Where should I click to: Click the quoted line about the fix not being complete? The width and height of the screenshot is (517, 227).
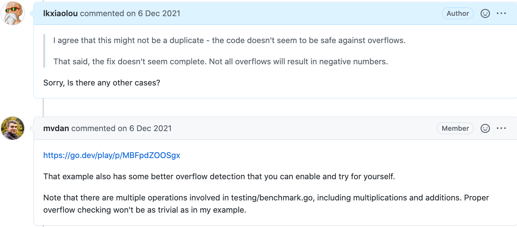[x=221, y=61]
